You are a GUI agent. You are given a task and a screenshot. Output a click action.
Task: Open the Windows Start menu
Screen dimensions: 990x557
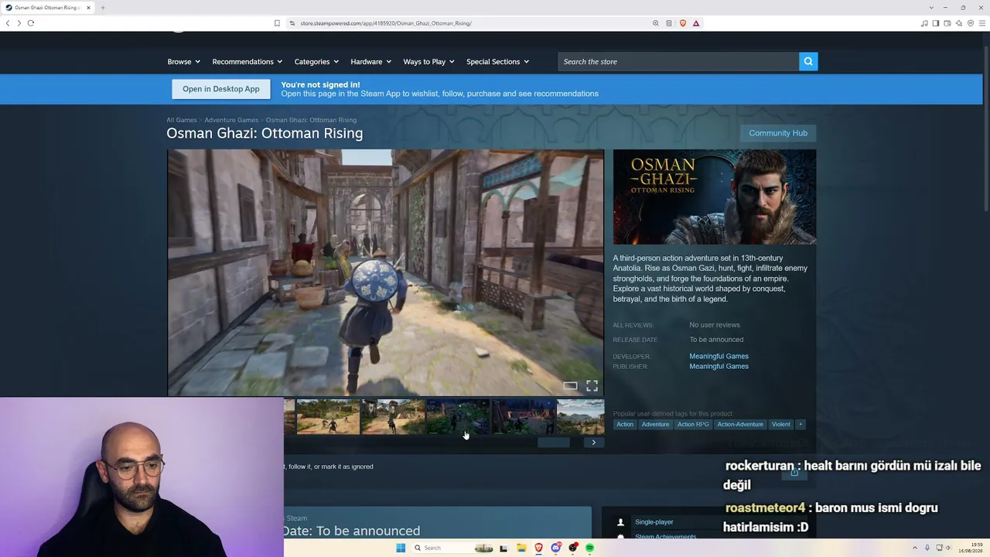tap(401, 548)
